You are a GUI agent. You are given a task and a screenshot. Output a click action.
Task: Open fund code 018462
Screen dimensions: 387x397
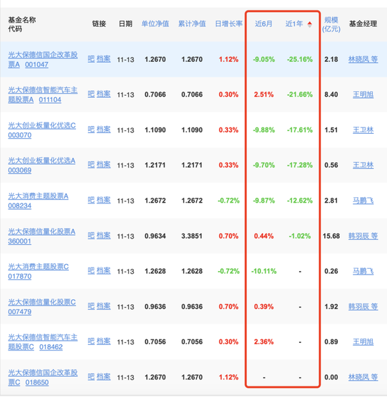pos(51,347)
